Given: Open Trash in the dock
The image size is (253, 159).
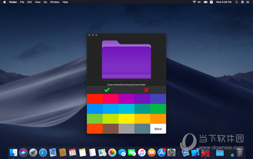Looking at the screenshot, I should tap(240, 153).
